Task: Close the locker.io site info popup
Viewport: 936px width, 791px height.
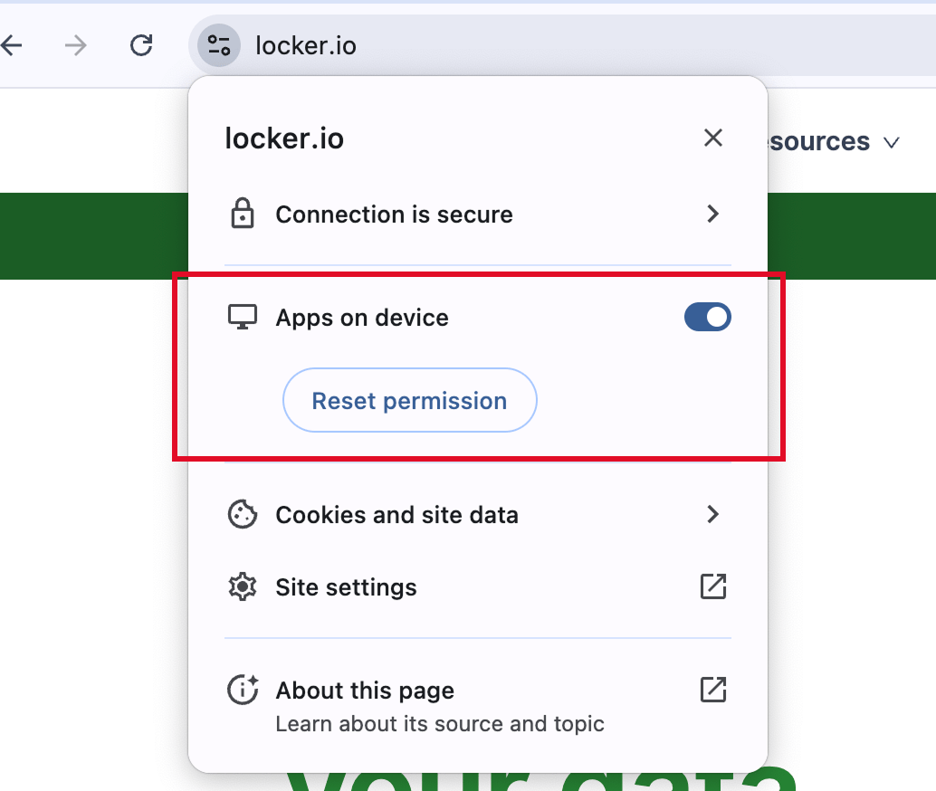Action: [713, 138]
